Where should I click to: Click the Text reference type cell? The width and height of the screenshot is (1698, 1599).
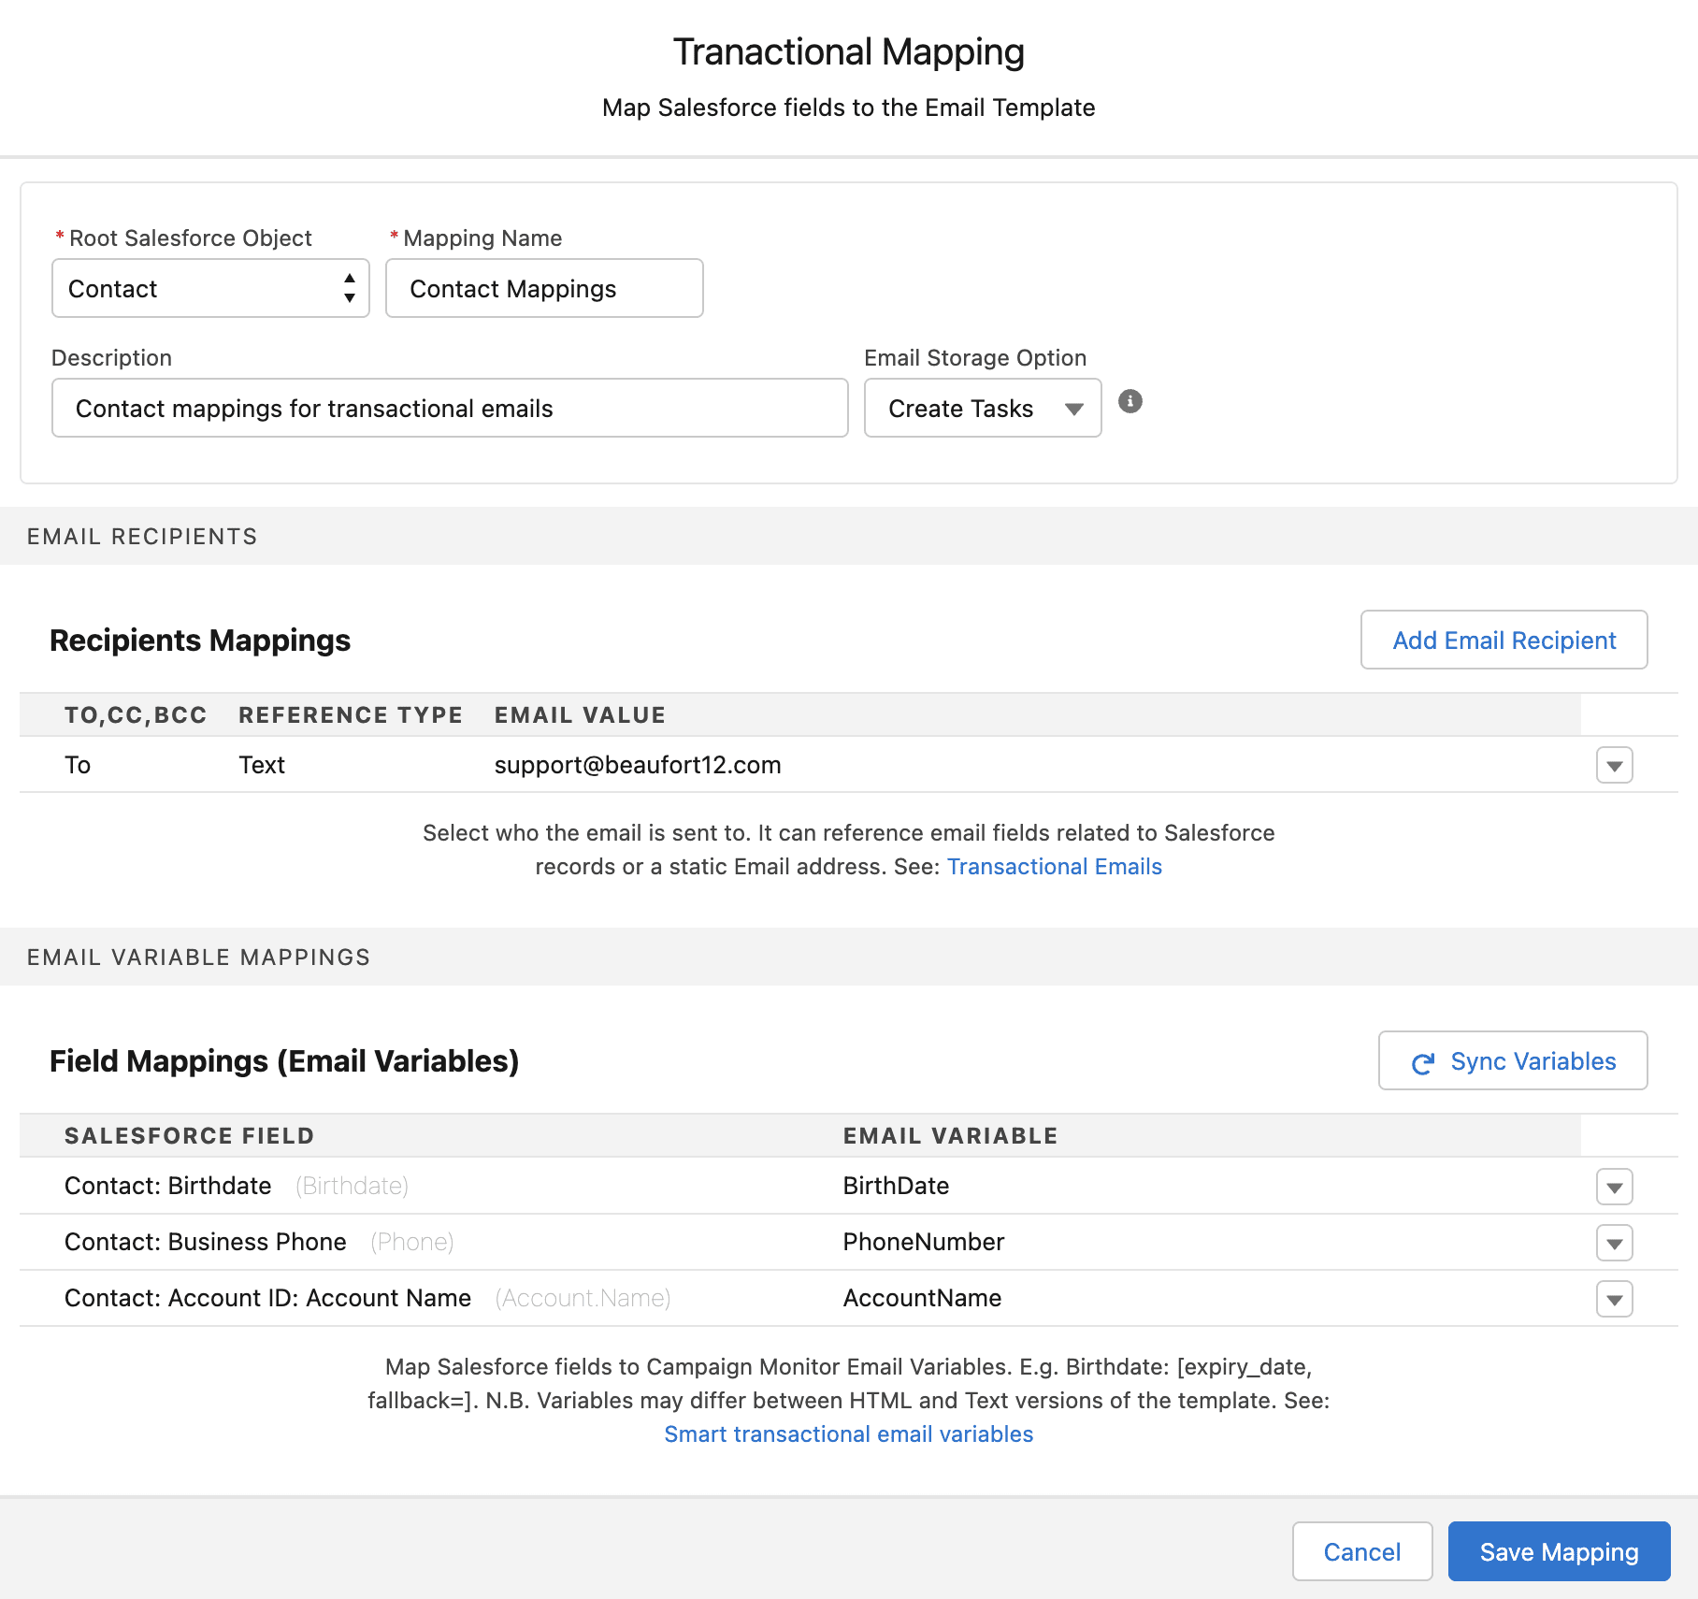coord(262,765)
